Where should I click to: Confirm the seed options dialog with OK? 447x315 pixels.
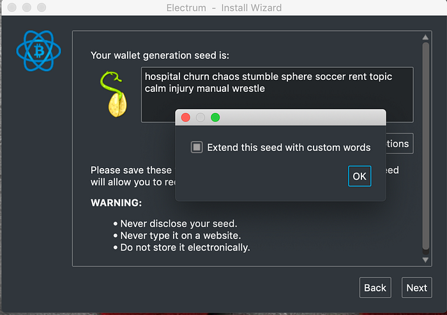(x=360, y=176)
